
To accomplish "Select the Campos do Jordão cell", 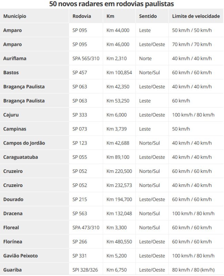I will tap(24, 143).
